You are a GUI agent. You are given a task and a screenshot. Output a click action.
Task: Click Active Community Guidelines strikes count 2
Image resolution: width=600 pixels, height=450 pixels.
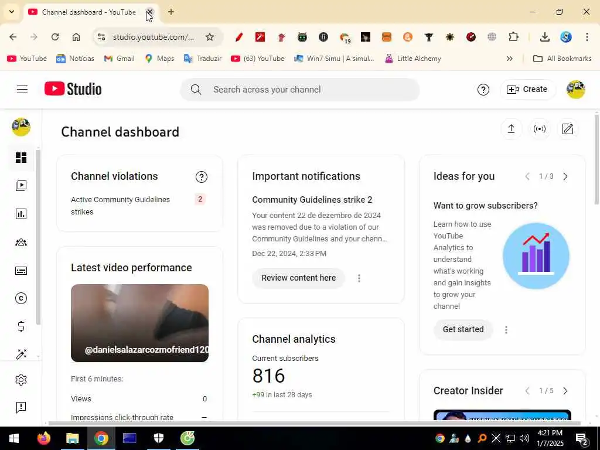(200, 199)
